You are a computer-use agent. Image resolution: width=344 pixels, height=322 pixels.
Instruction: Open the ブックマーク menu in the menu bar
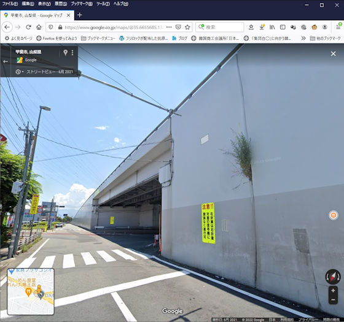tap(81, 4)
